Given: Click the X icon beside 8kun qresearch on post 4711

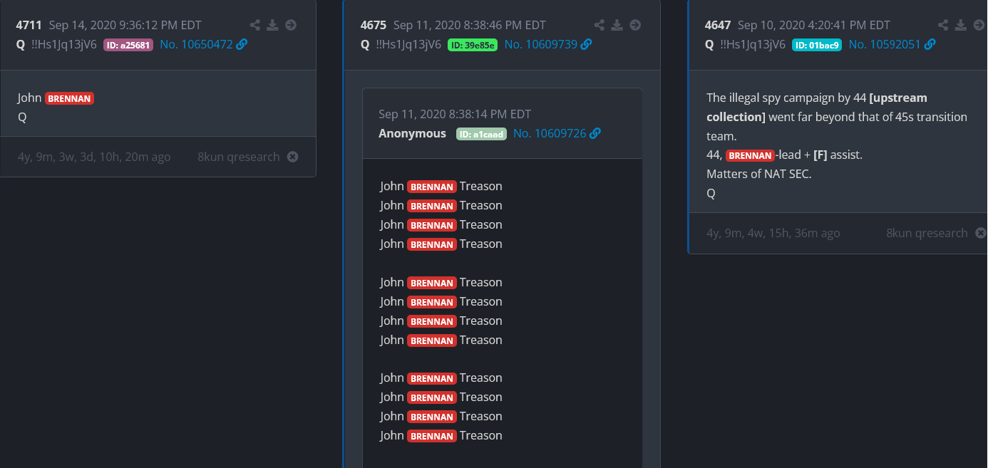Looking at the screenshot, I should click(292, 157).
